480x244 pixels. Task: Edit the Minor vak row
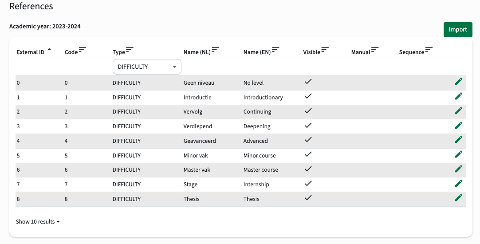pyautogui.click(x=459, y=154)
